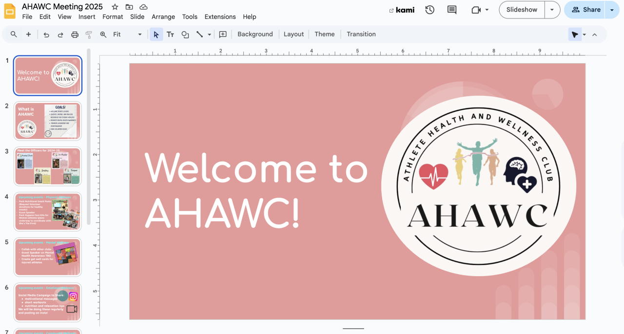This screenshot has width=624, height=334.
Task: Open the Share options dropdown arrow
Action: click(612, 10)
